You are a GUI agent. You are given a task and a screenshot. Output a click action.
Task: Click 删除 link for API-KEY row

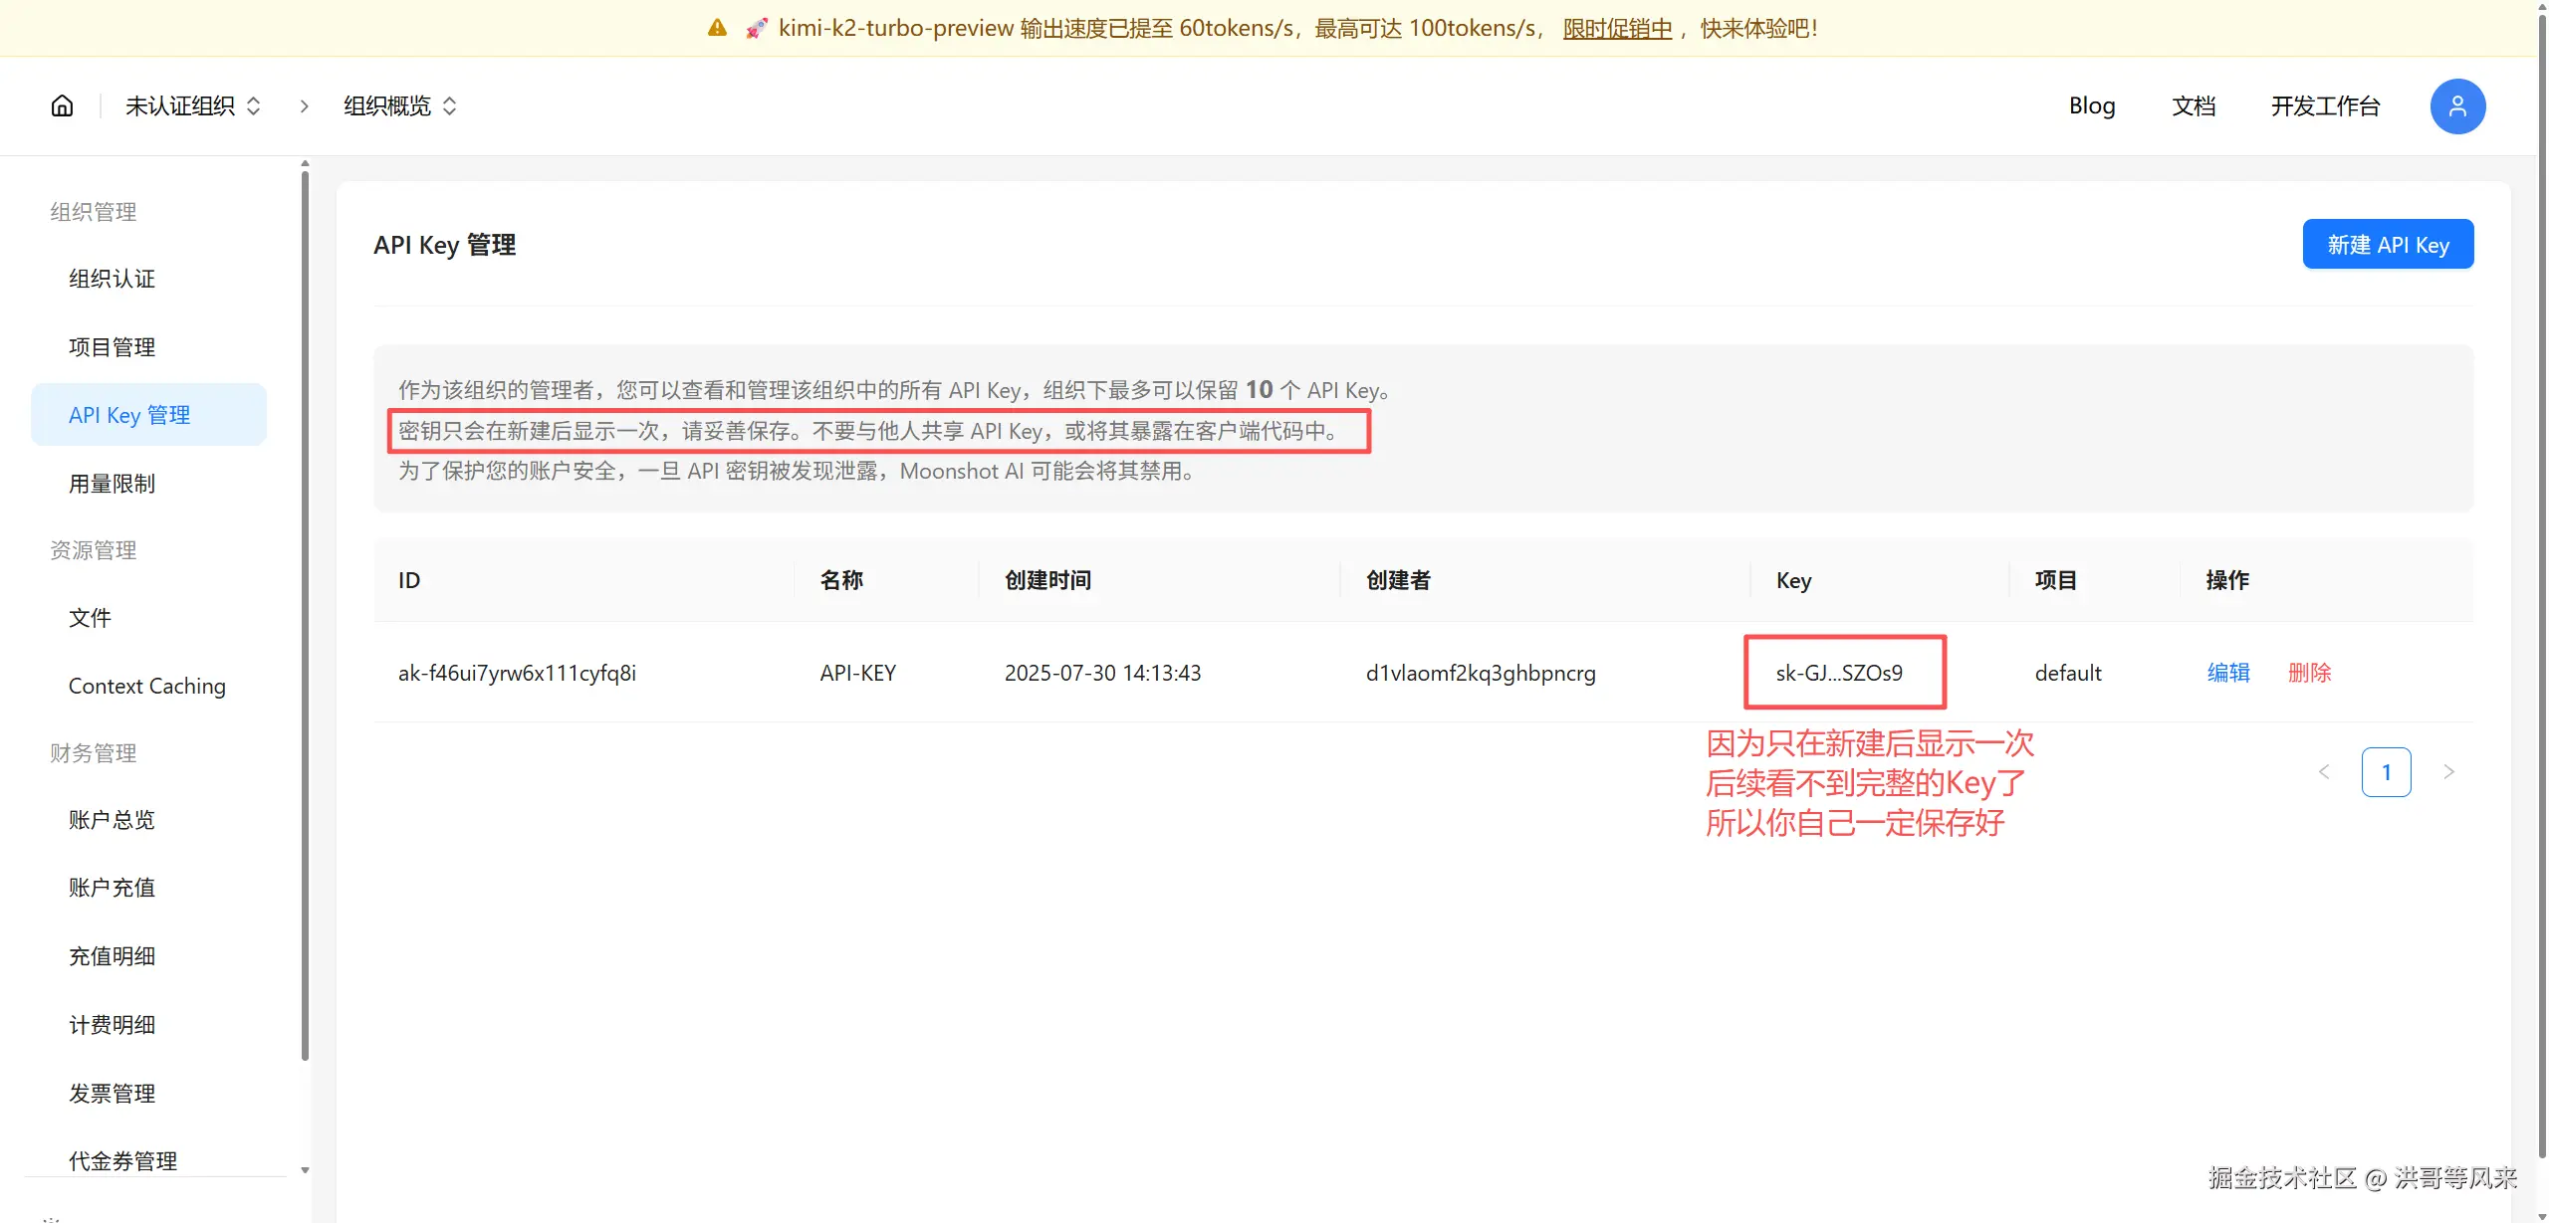click(2309, 673)
